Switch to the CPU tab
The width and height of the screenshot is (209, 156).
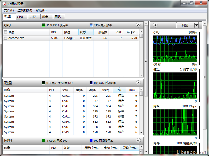coord(22,17)
